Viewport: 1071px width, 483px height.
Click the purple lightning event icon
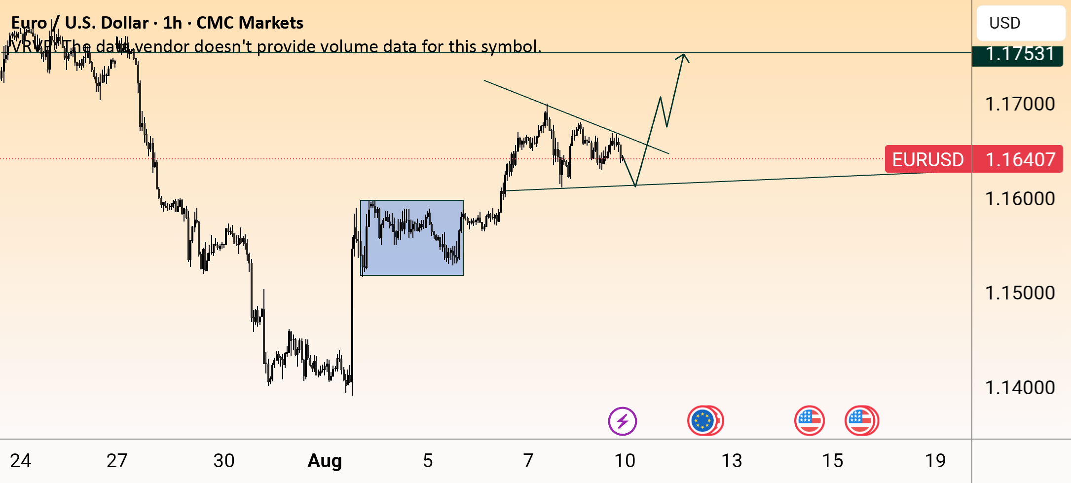click(622, 421)
